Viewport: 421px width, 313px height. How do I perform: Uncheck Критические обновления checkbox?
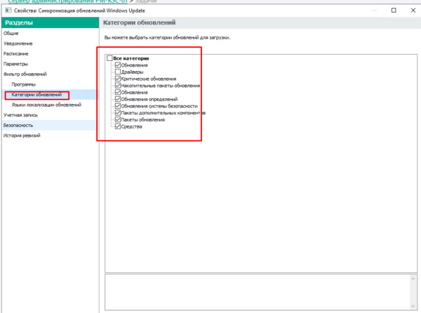[x=118, y=79]
